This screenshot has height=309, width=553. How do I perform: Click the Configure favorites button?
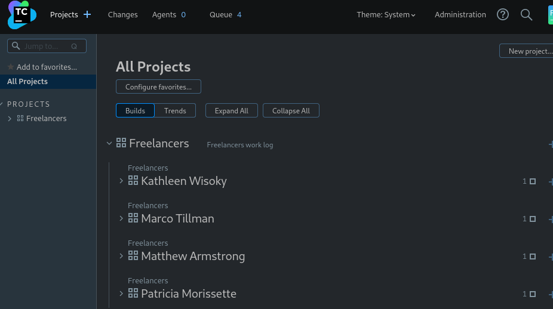[x=158, y=87]
